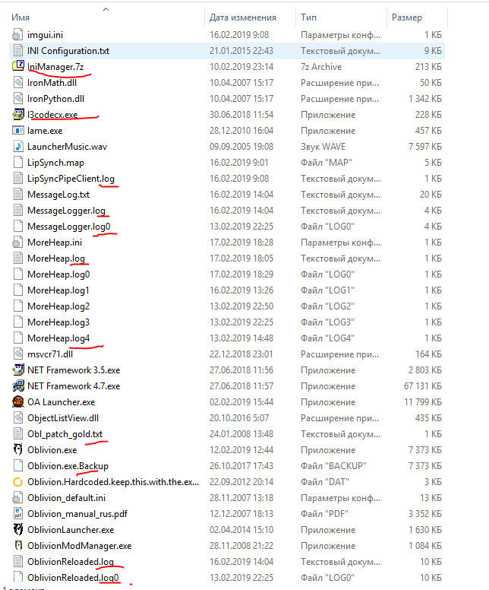Viewport: 489px width, 590px height.
Task: Select the MessageLog.txt file name
Action: (x=58, y=194)
